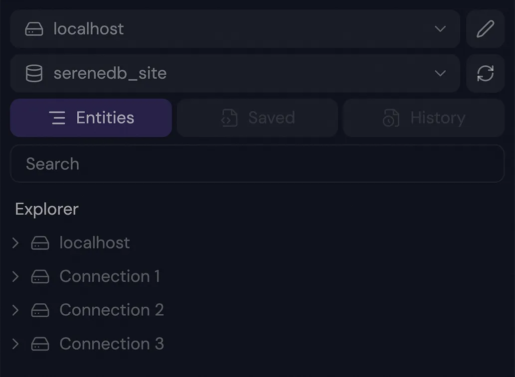
Task: Click the server icon in the localhost dropdown
Action: [34, 29]
